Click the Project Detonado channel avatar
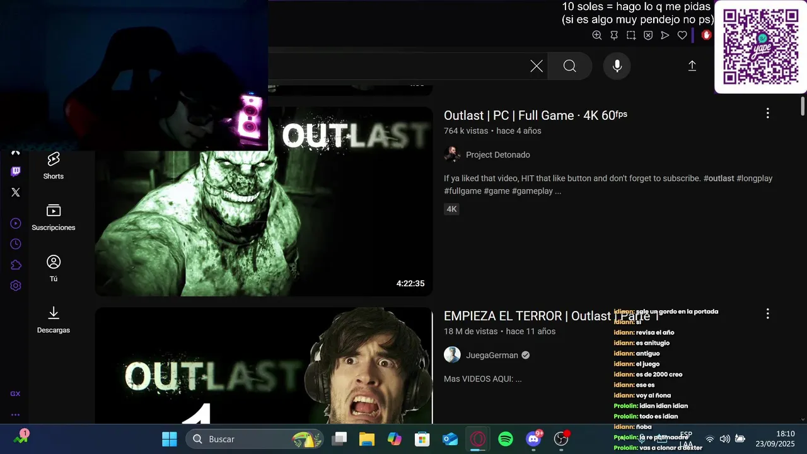 click(452, 154)
